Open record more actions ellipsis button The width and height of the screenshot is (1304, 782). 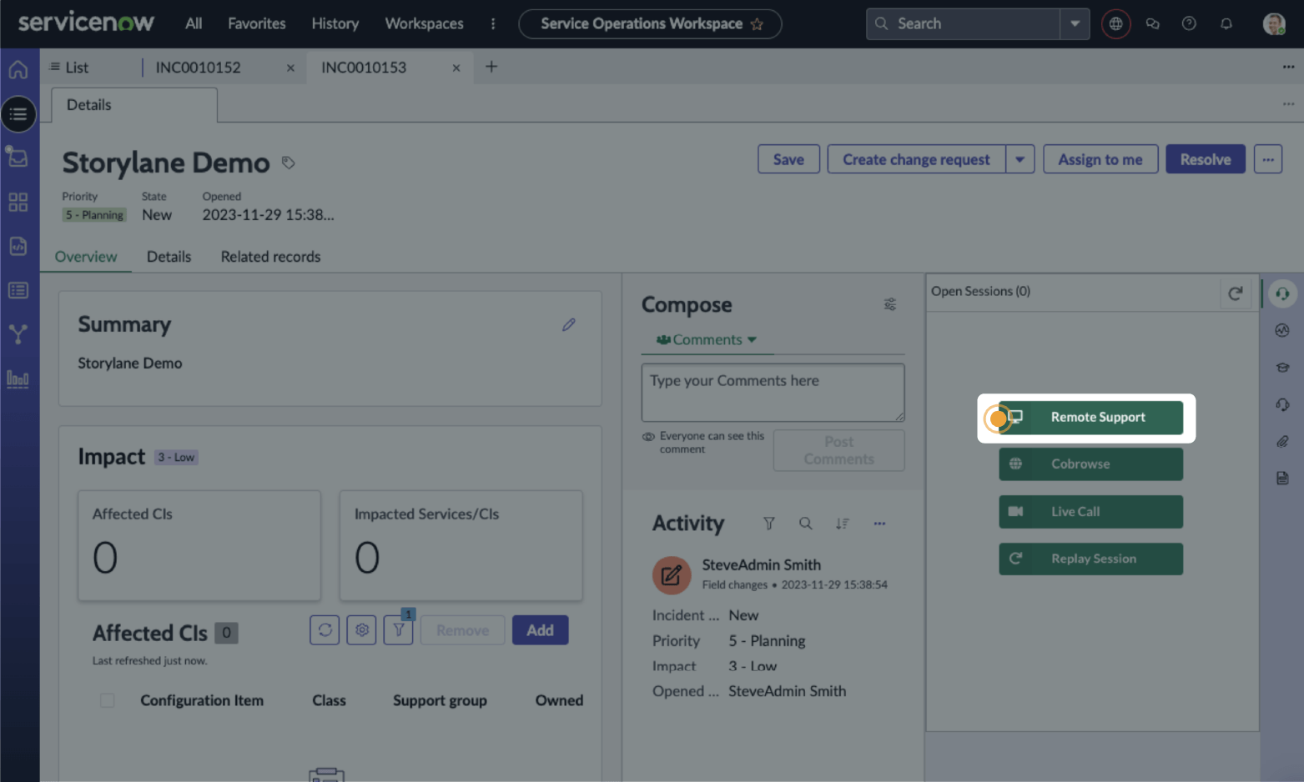click(x=1268, y=159)
